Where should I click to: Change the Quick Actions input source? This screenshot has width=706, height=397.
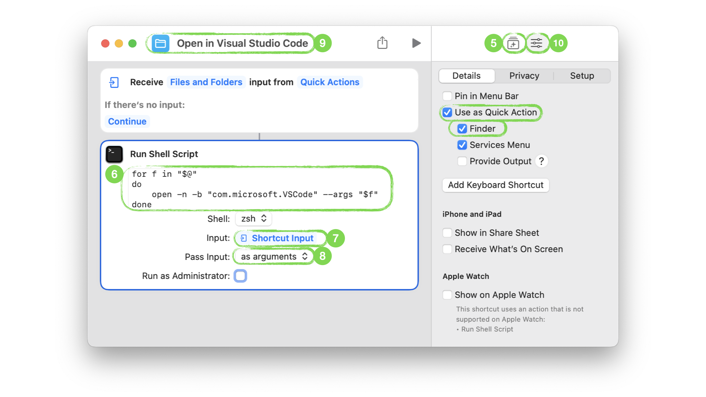[x=330, y=82]
